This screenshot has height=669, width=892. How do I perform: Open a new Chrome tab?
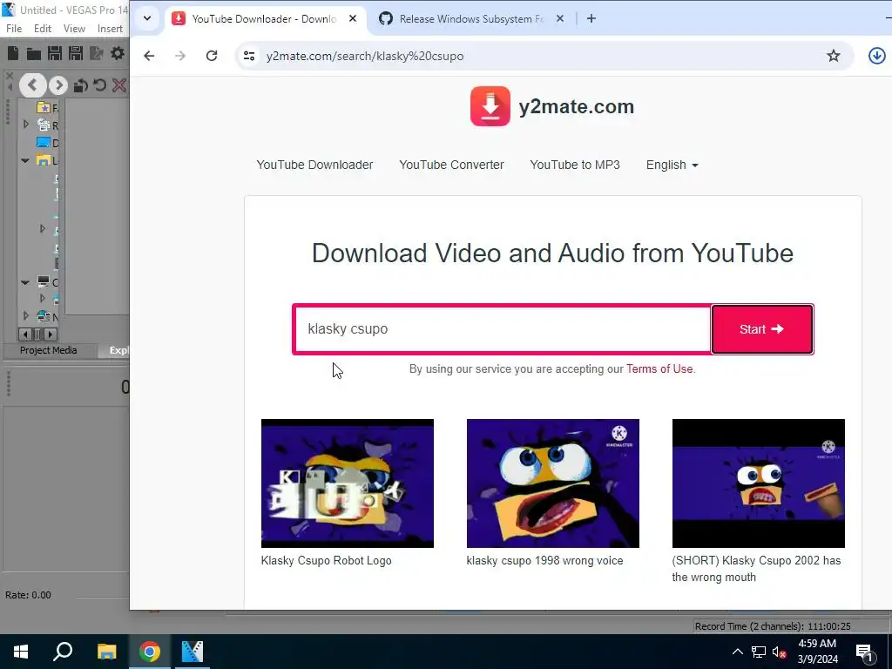pos(591,19)
